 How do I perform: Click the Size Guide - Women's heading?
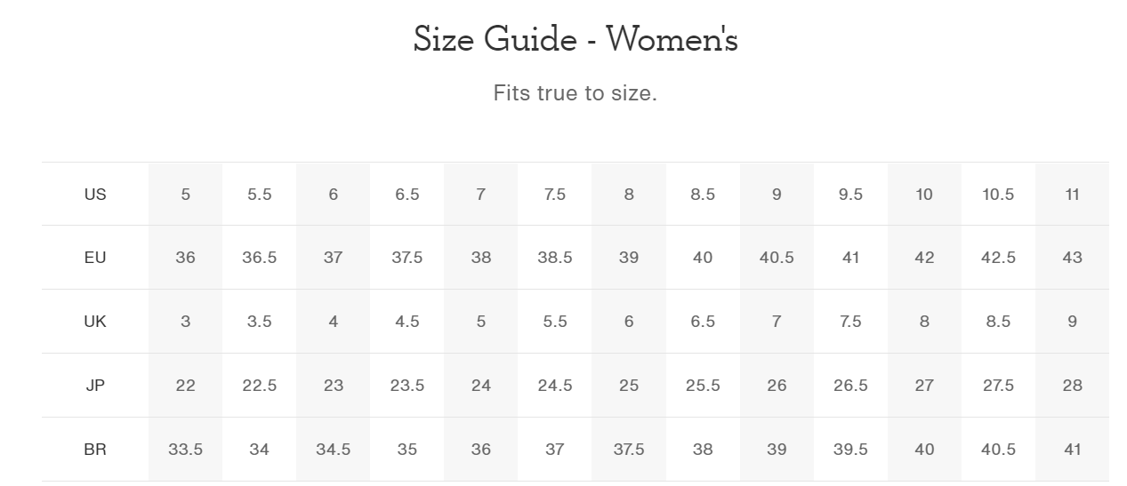(x=576, y=39)
